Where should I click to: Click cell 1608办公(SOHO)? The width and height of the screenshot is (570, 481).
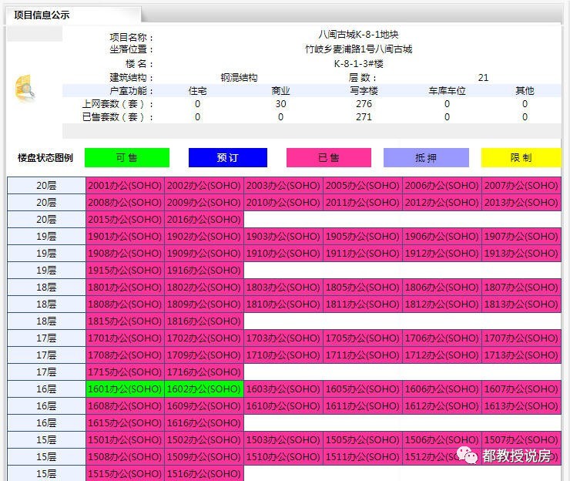pyautogui.click(x=125, y=406)
